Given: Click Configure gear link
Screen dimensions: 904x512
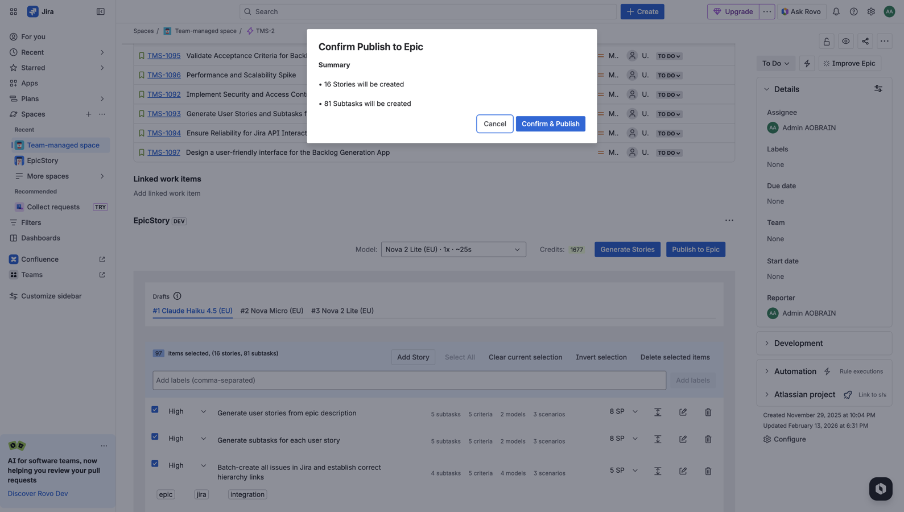Looking at the screenshot, I should [x=785, y=439].
